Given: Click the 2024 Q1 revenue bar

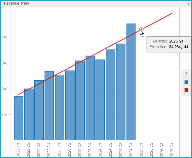Looking at the screenshot, I should pyautogui.click(x=100, y=100).
